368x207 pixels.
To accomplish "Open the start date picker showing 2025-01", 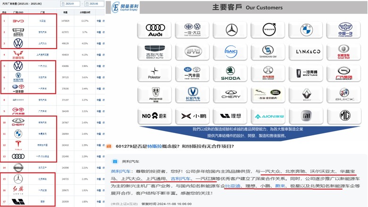I will coord(70,4).
